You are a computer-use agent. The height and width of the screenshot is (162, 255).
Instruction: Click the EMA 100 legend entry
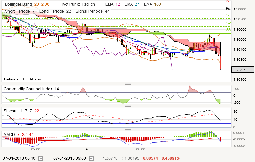[x=152, y=4]
